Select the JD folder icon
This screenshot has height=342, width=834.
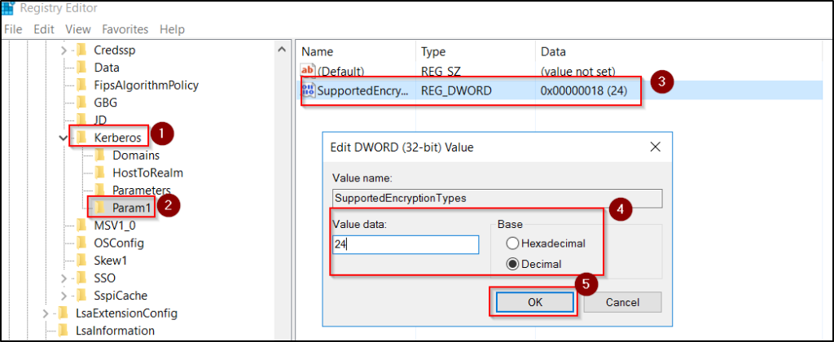81,119
